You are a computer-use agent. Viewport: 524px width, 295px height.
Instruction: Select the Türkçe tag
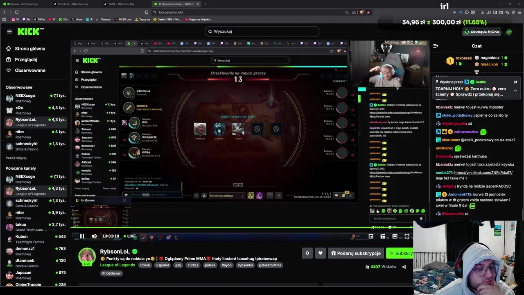point(193,265)
